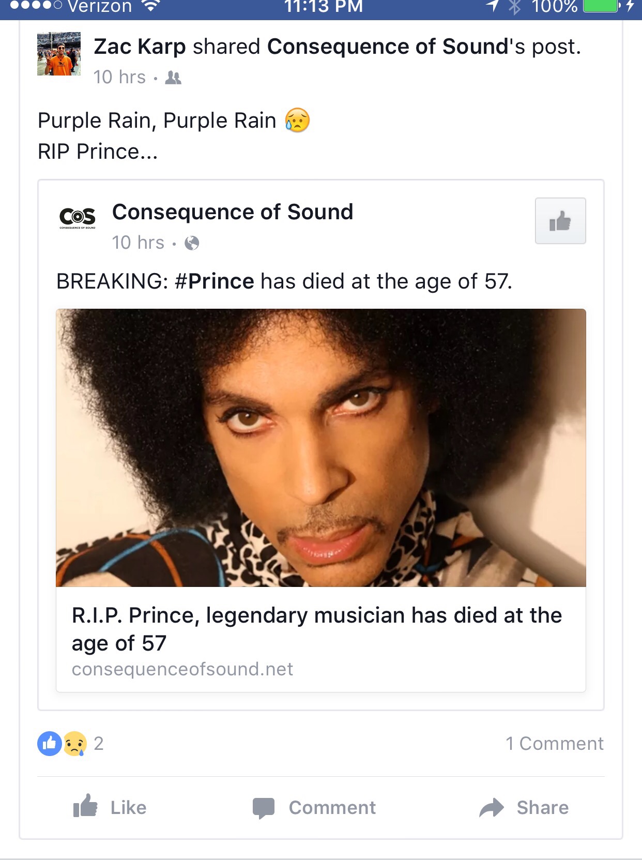
Task: Open Zac Karp's profile name link
Action: [140, 47]
